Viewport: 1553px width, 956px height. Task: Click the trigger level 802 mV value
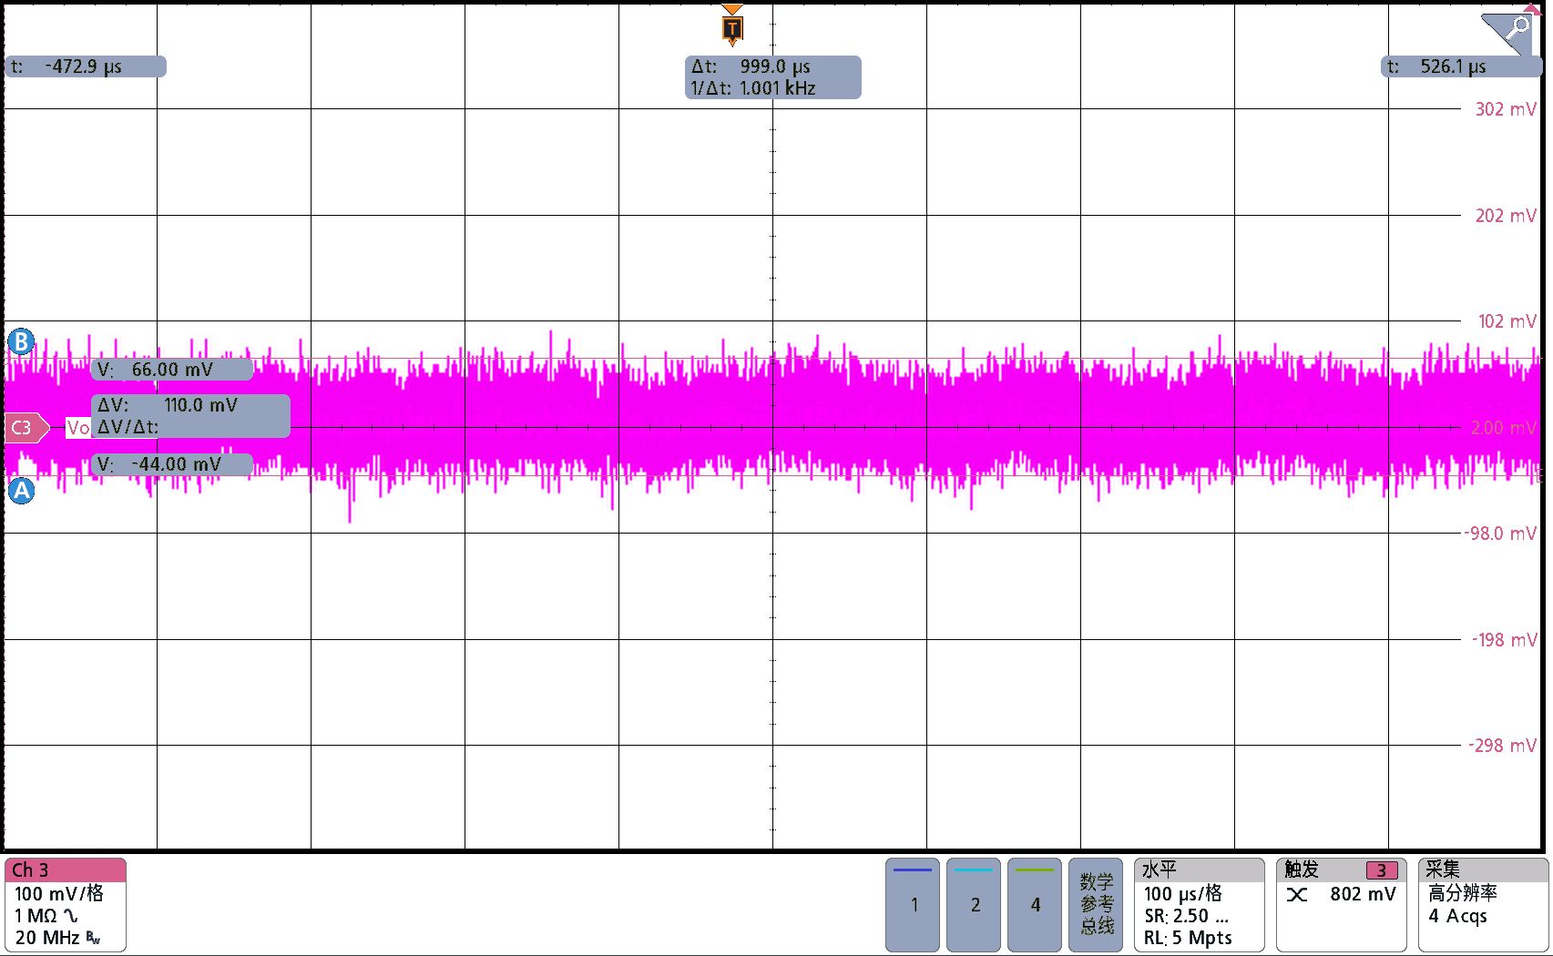click(1363, 894)
